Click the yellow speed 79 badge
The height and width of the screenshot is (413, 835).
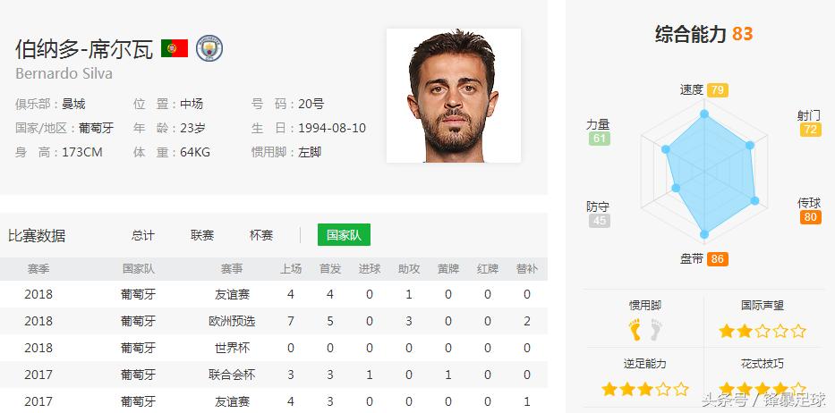click(717, 90)
